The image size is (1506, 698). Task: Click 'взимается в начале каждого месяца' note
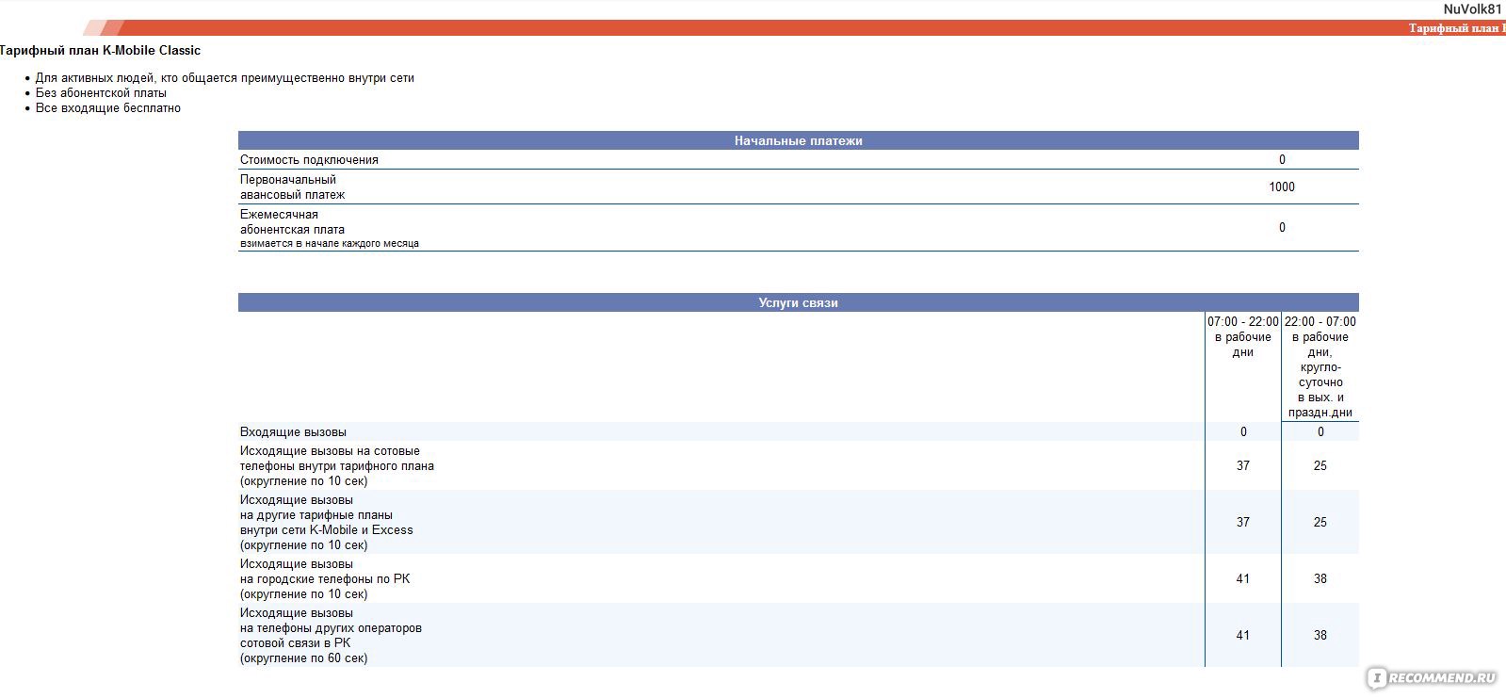pos(330,243)
